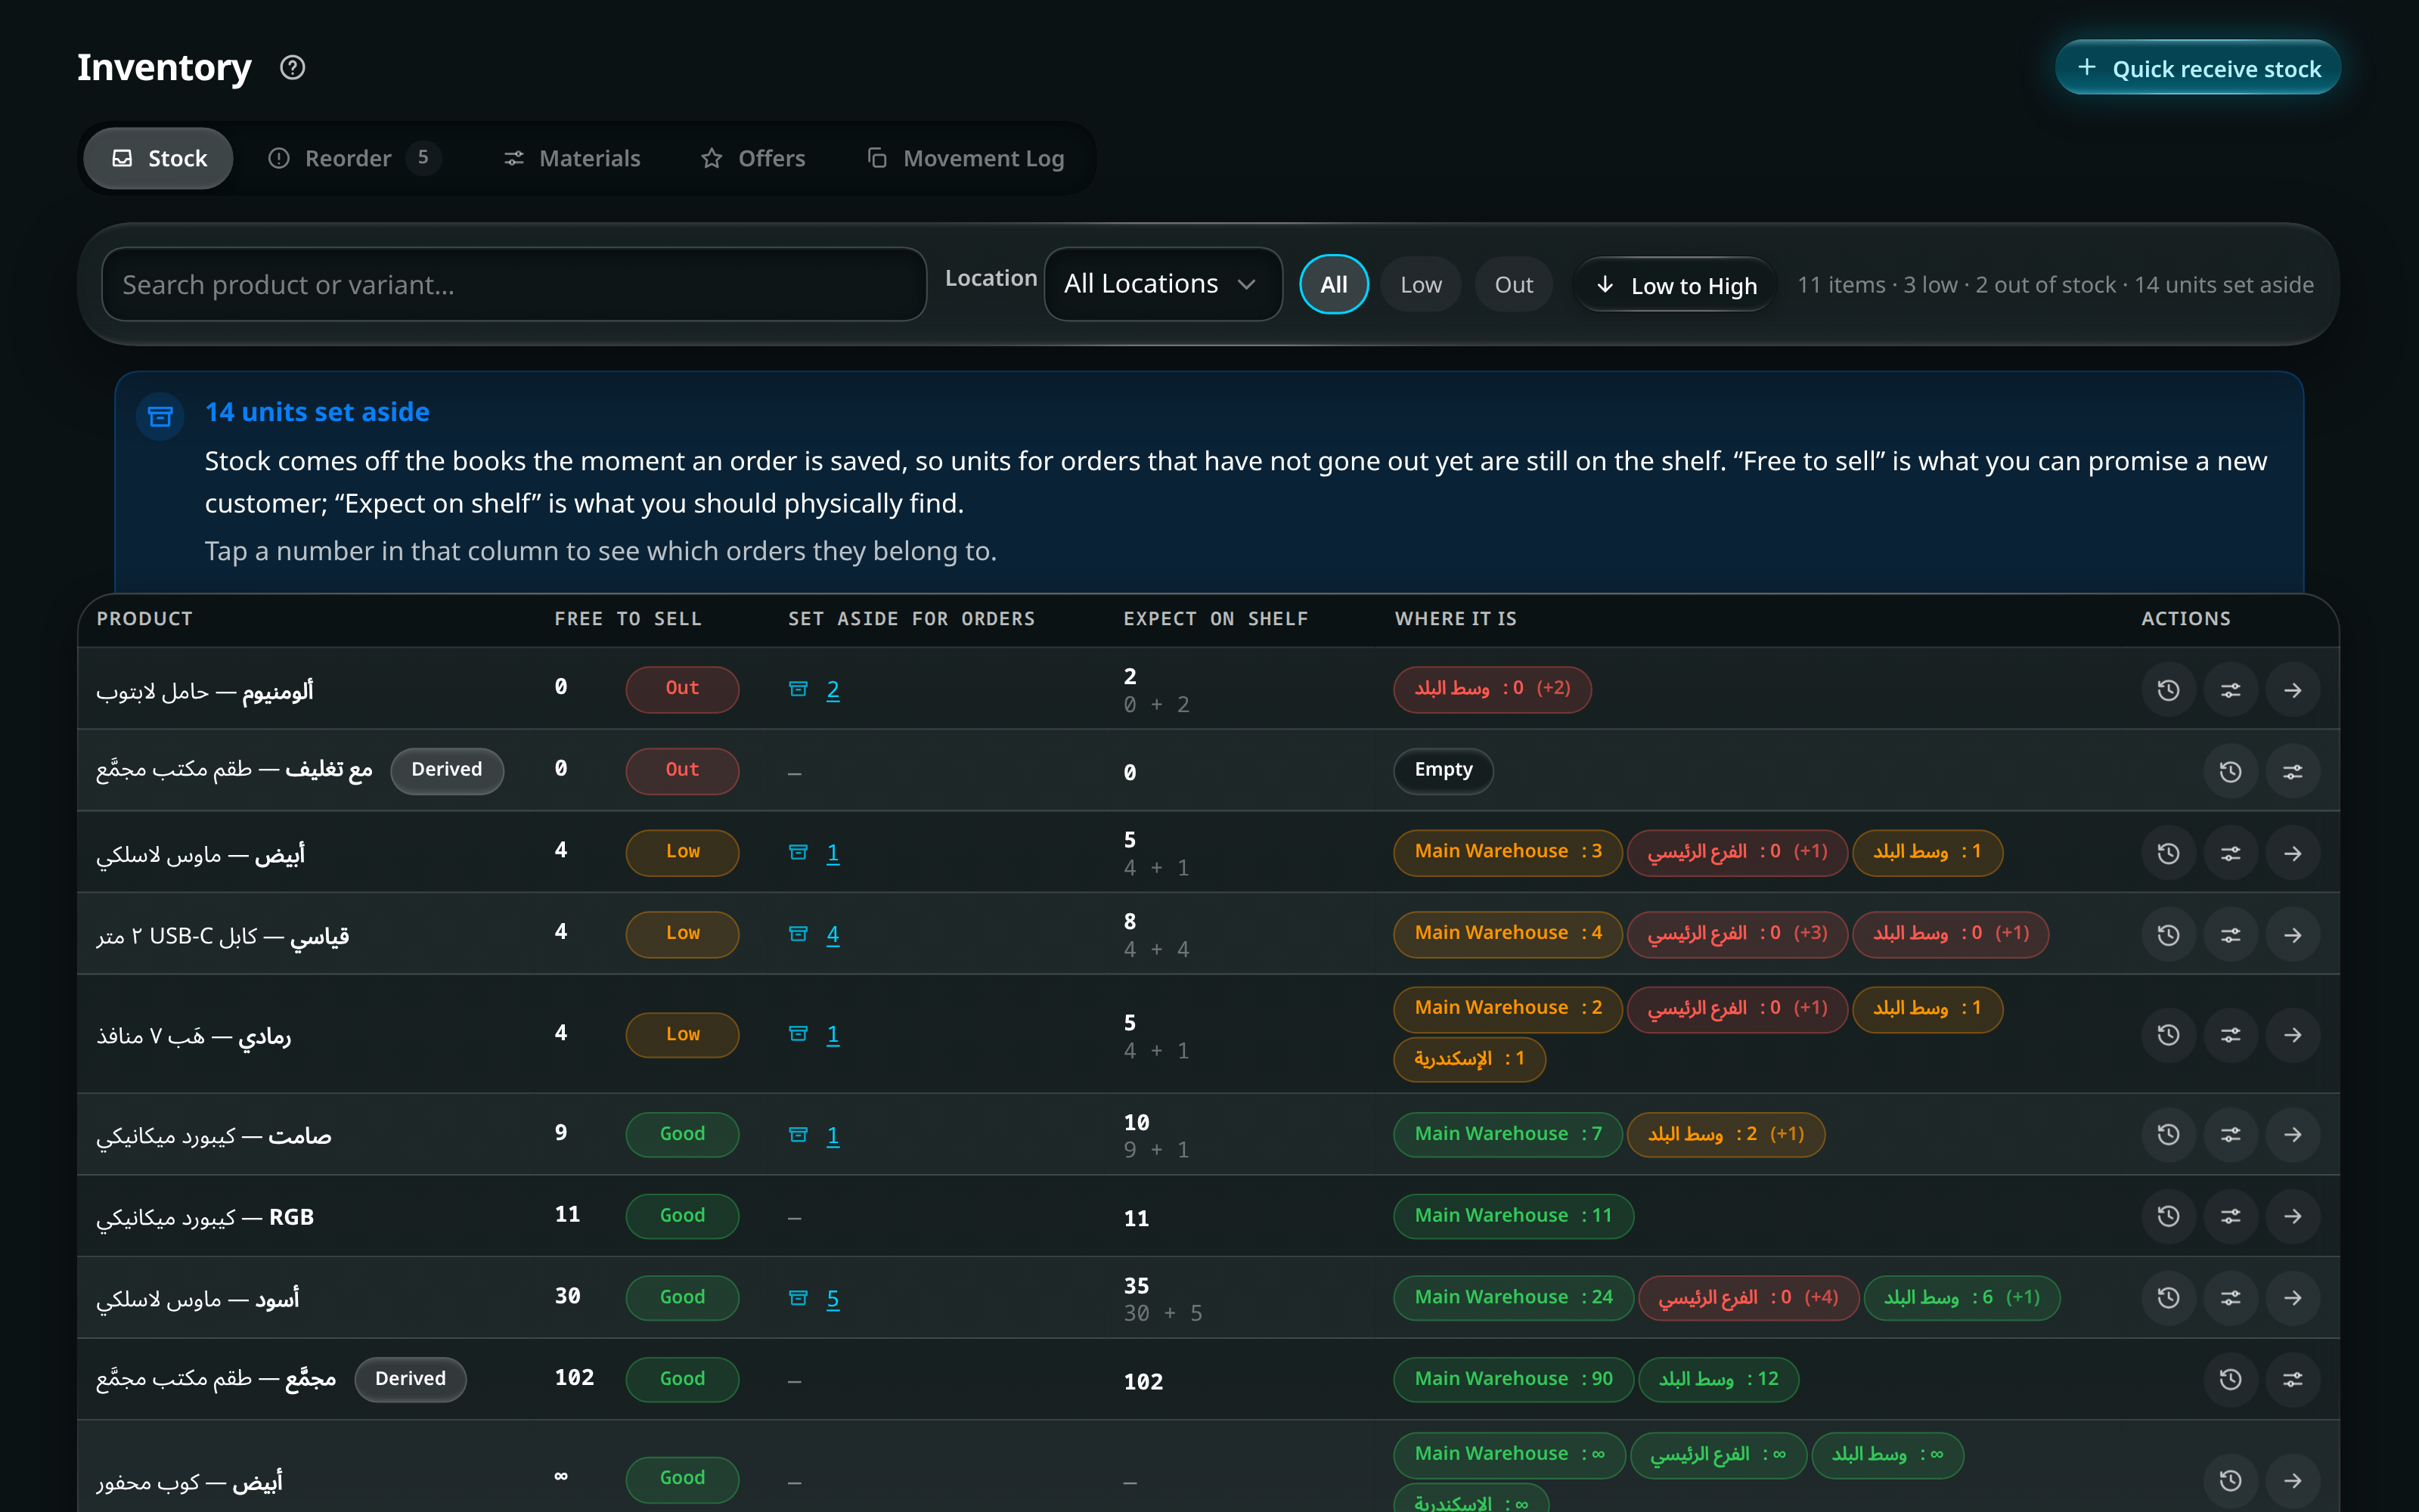
Task: Open arrow action for ألومنيوم row
Action: tap(2292, 690)
